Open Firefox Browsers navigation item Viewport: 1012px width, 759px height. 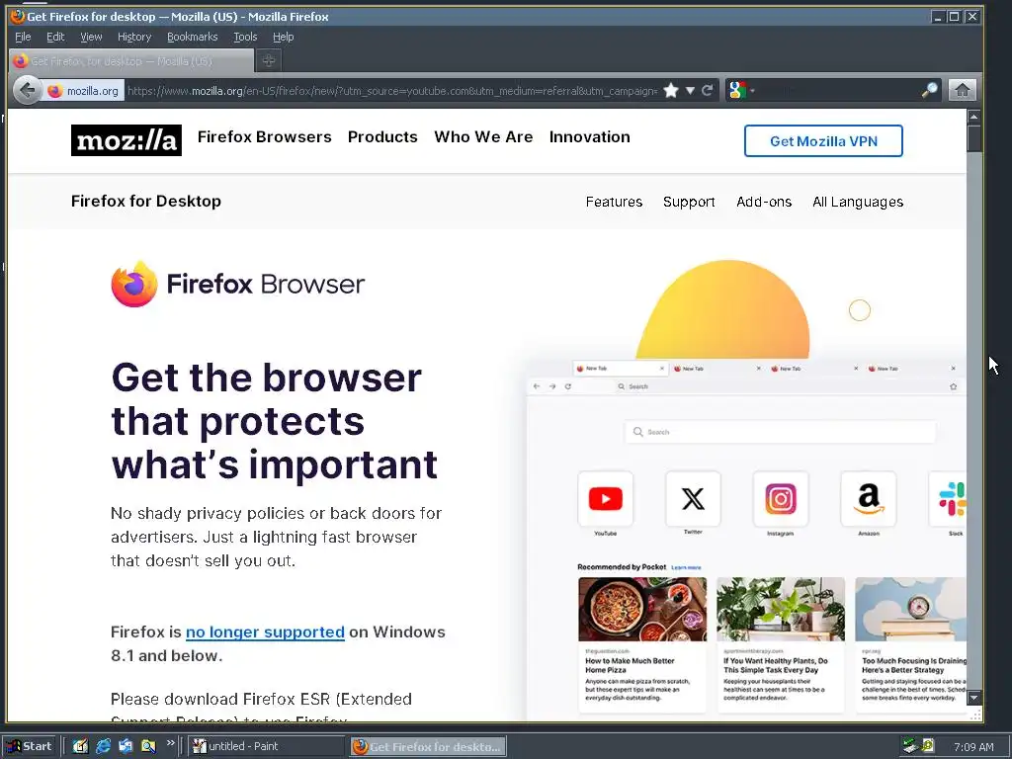(x=265, y=136)
